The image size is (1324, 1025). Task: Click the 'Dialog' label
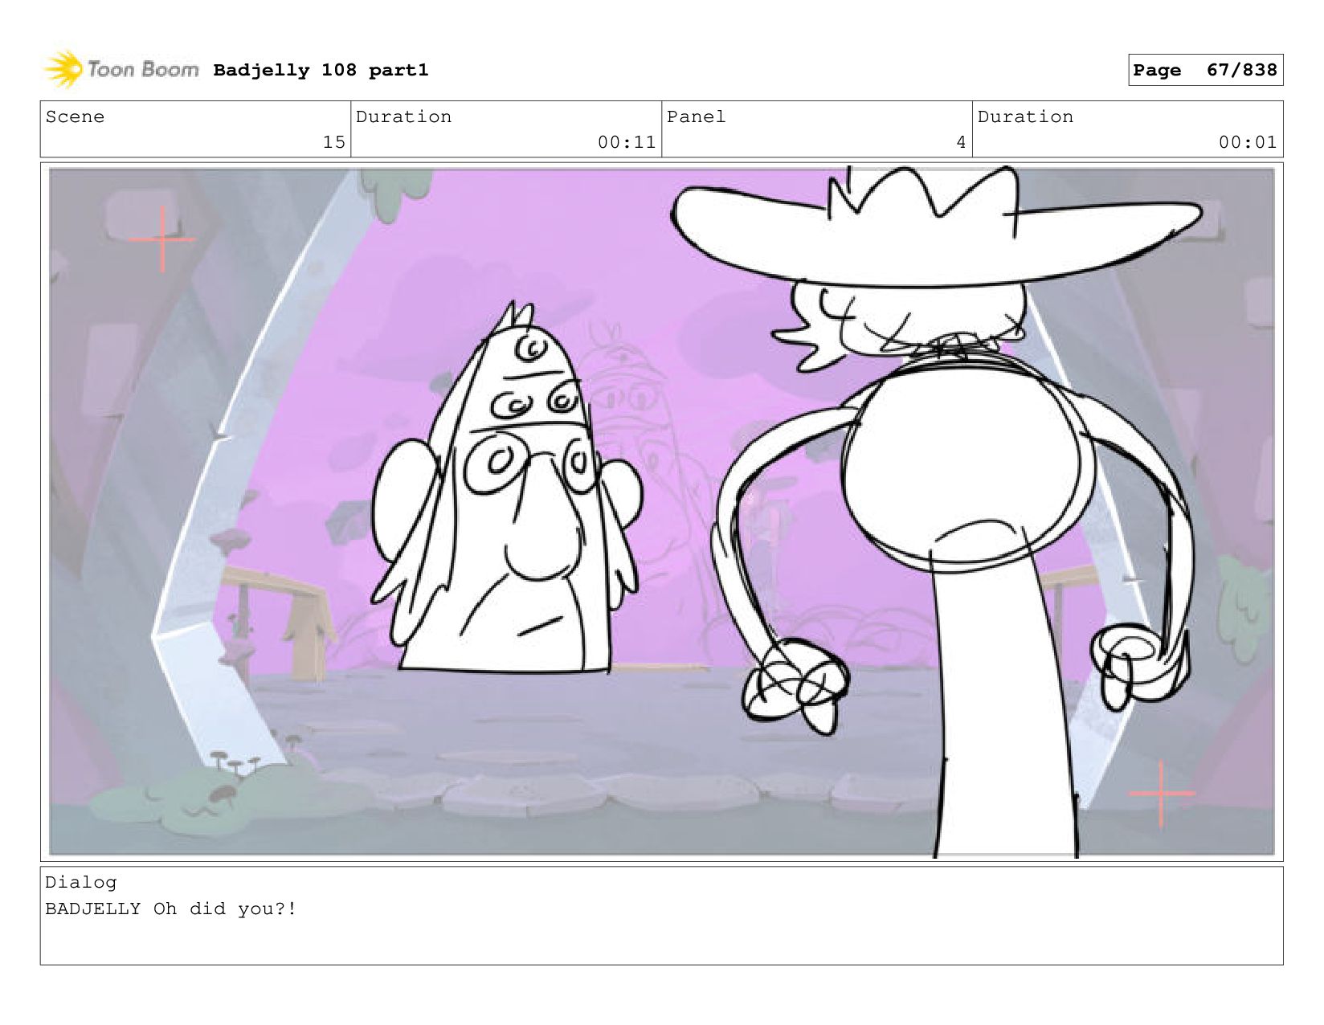[80, 883]
